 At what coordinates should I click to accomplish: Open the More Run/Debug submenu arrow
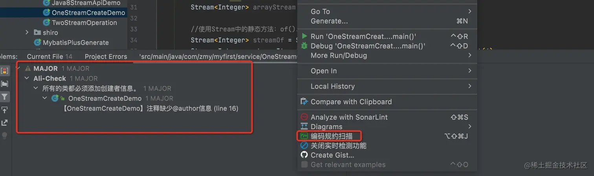tap(470, 55)
